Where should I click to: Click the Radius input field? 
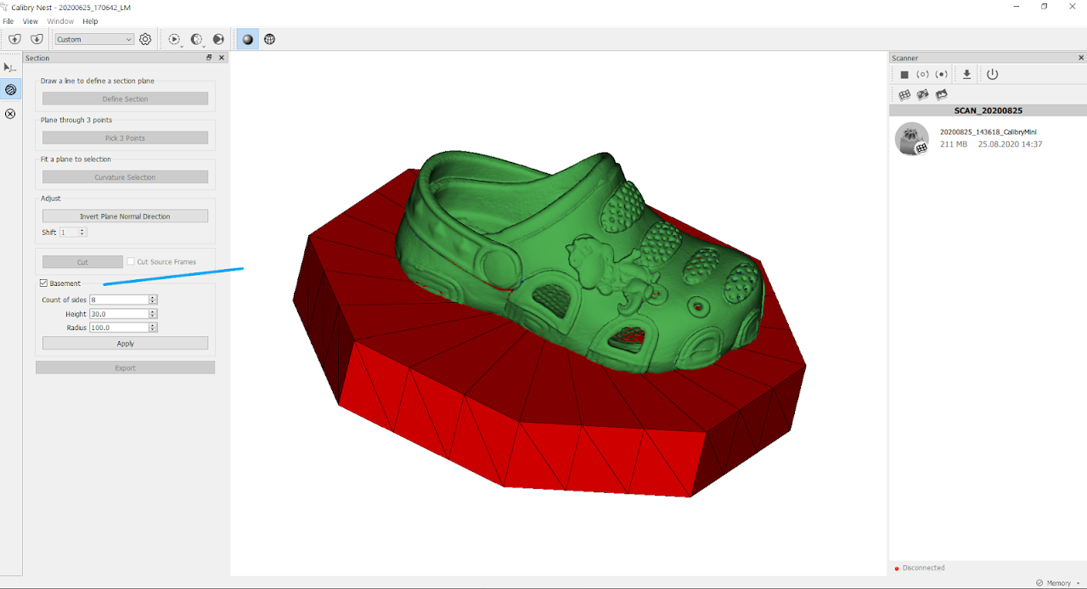[x=119, y=328]
